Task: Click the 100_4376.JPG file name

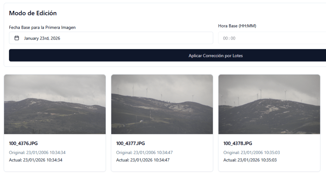Action: 23,144
